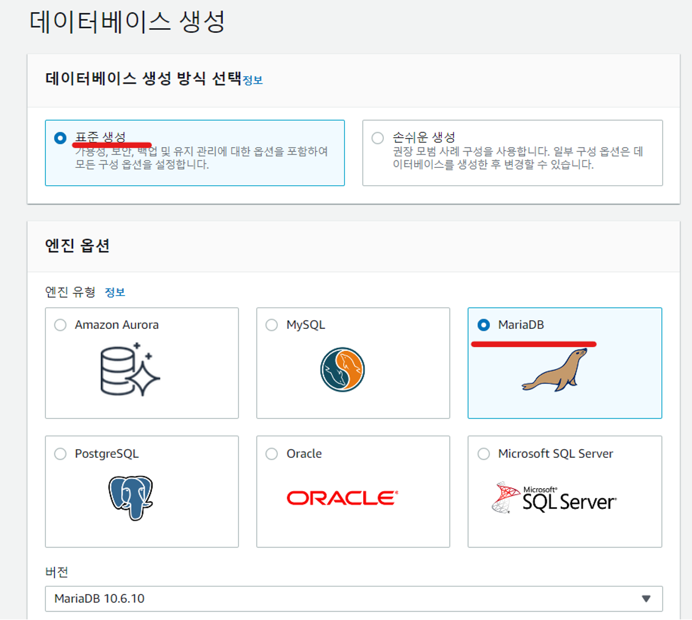Choose the Amazon Aurora engine radio button
Viewport: 692px width, 620px height.
coord(60,325)
